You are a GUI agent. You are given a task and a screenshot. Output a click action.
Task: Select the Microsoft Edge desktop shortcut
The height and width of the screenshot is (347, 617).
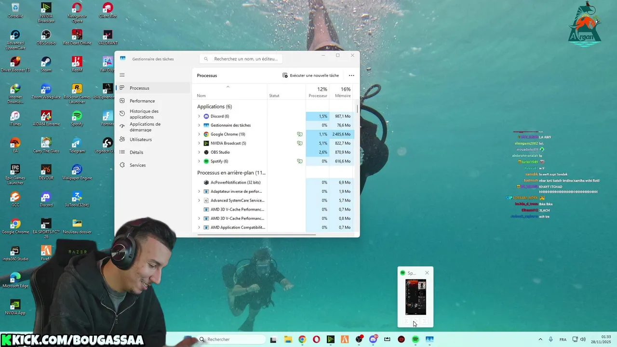(15, 280)
